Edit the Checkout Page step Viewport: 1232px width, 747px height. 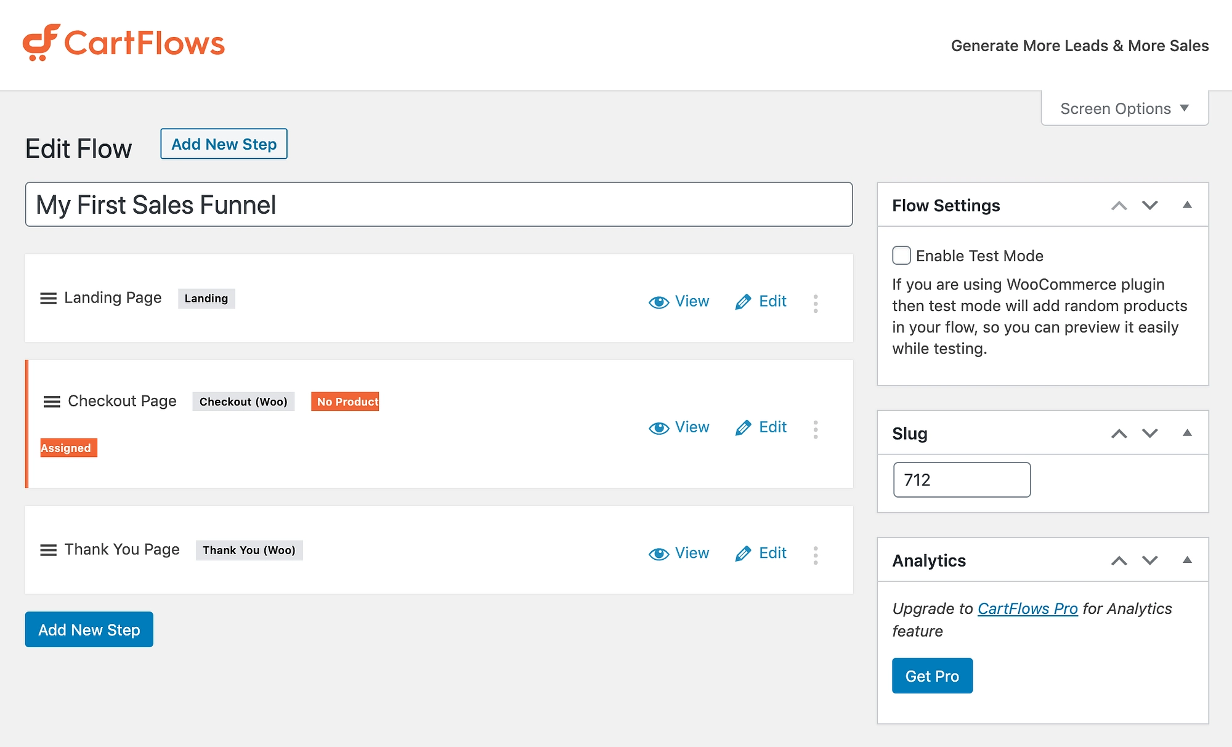[x=761, y=427]
